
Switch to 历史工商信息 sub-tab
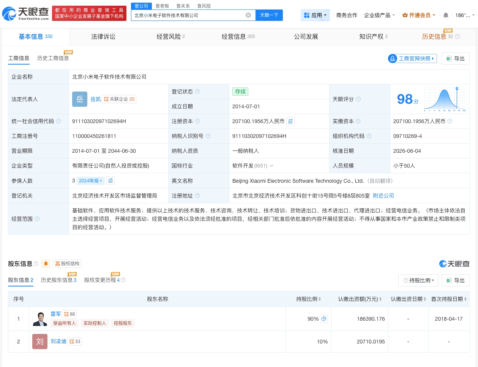coord(53,58)
